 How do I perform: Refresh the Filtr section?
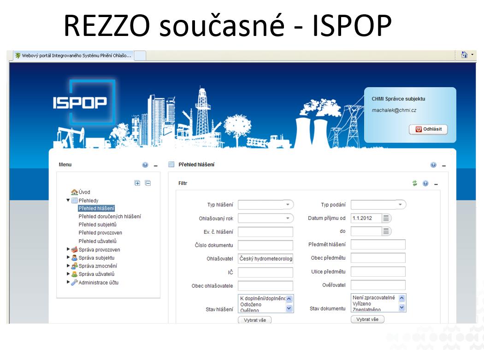414,183
